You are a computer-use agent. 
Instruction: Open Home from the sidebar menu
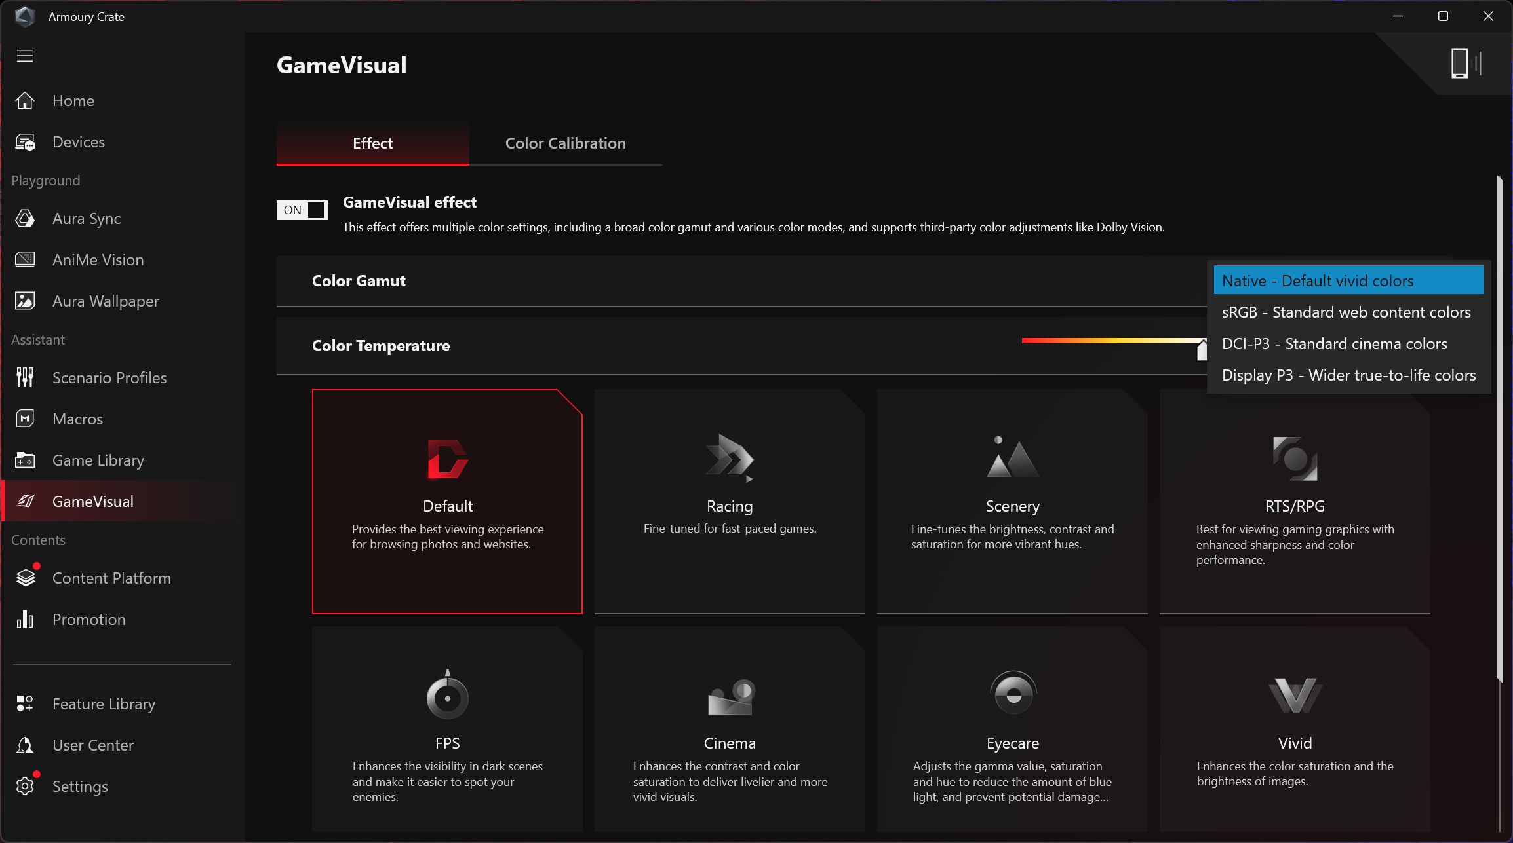click(x=73, y=101)
